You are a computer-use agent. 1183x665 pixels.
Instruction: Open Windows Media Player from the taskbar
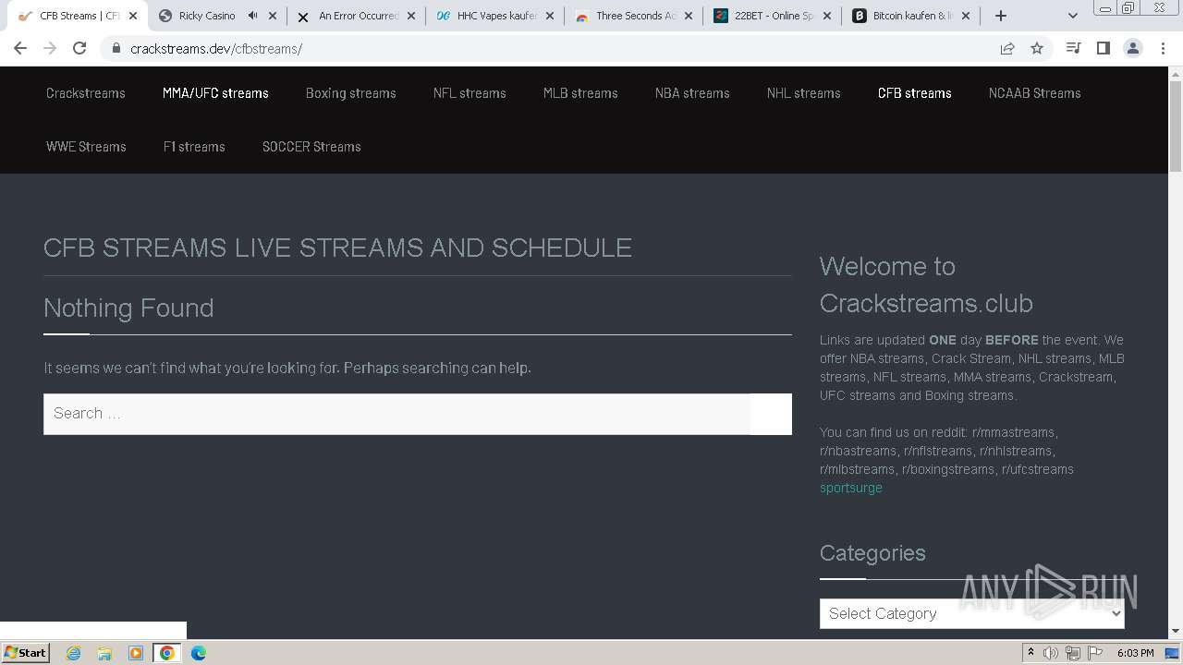pos(136,653)
